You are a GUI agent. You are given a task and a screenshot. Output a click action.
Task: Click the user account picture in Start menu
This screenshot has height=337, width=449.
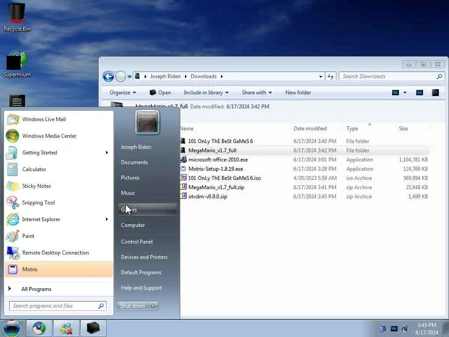(147, 122)
